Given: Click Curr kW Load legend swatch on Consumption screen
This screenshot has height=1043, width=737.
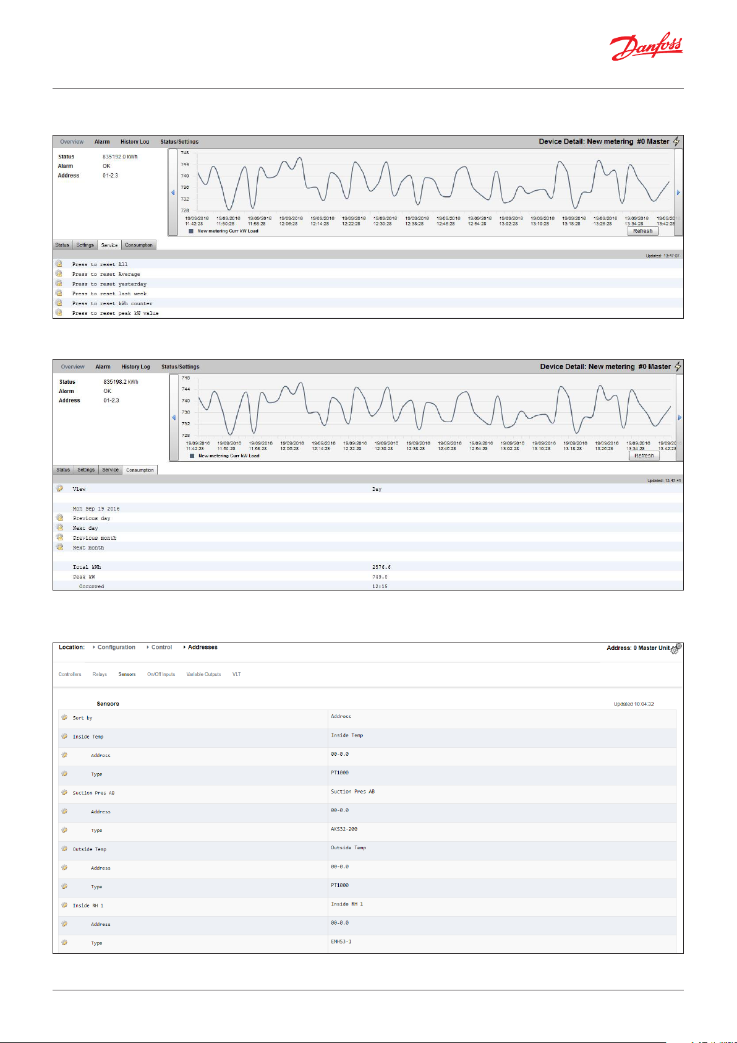Looking at the screenshot, I should point(192,456).
